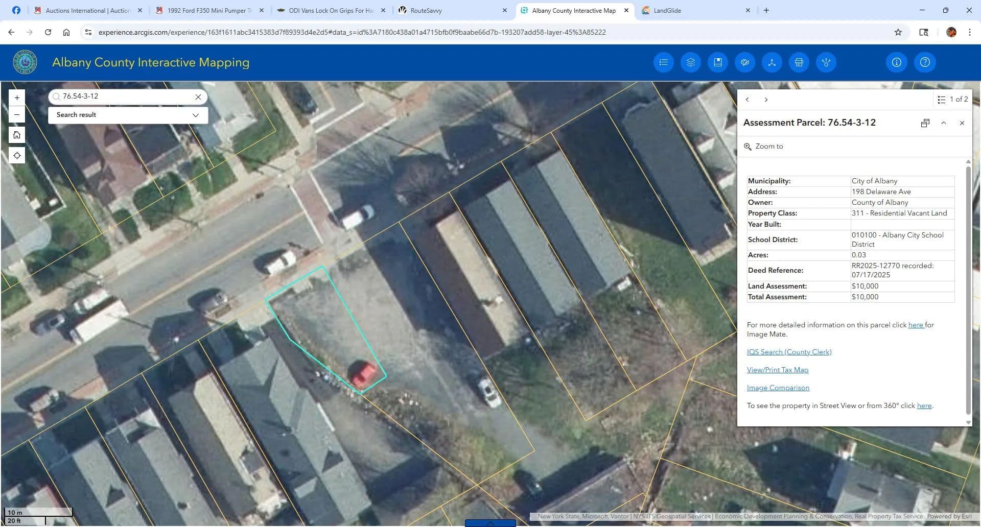
Task: Open the Share widget
Action: (x=826, y=62)
